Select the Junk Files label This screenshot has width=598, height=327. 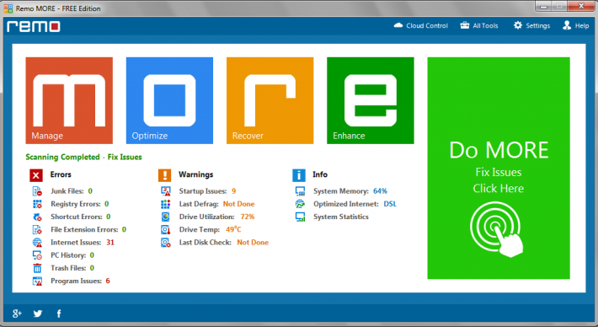[67, 191]
